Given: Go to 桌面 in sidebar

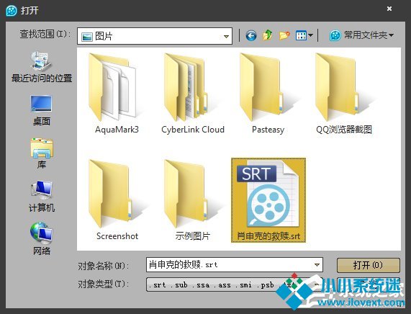Looking at the screenshot, I should coord(42,110).
